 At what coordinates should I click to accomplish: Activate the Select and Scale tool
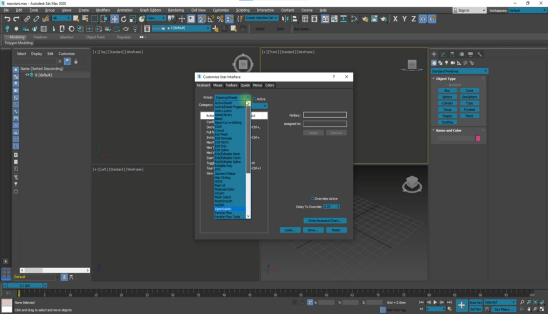[133, 19]
